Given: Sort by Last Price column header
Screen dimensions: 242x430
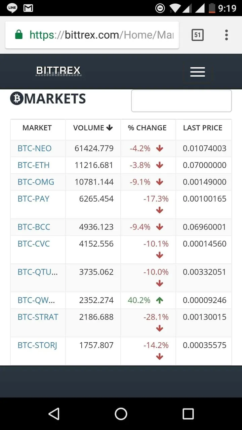Looking at the screenshot, I should click(x=203, y=128).
